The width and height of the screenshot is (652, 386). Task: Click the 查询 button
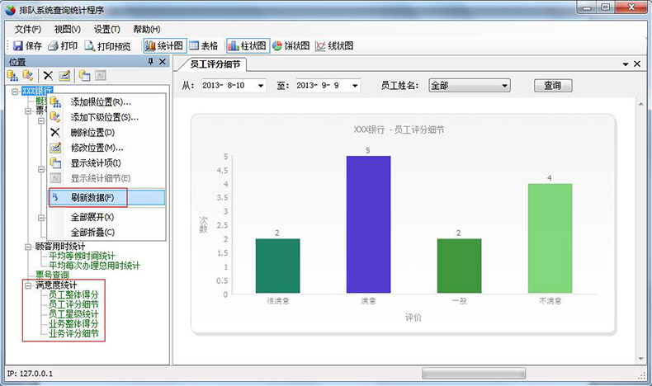coord(552,85)
